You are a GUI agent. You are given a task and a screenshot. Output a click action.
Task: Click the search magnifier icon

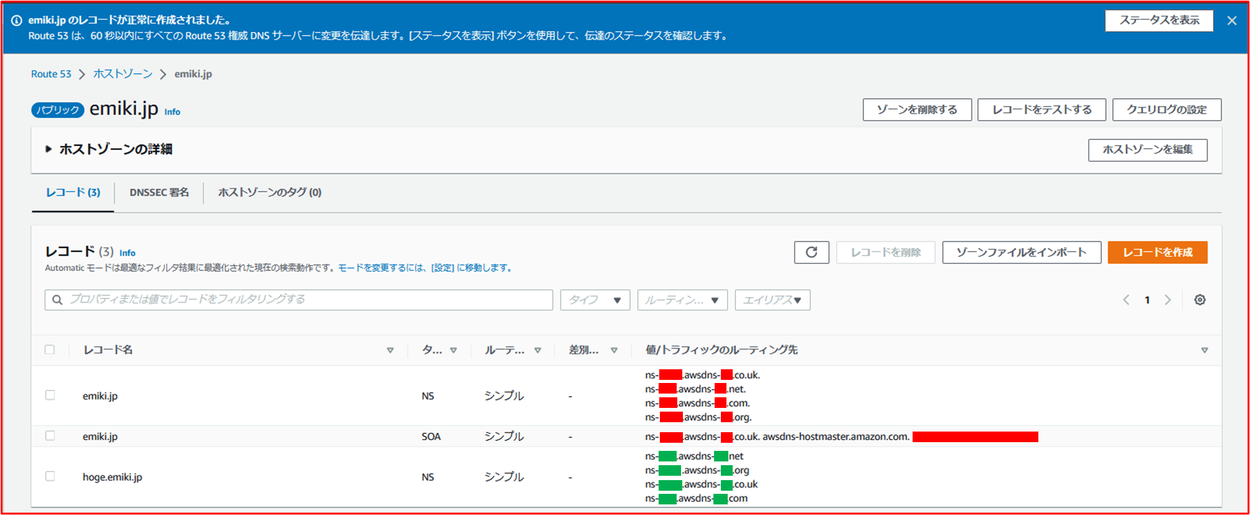click(x=57, y=300)
